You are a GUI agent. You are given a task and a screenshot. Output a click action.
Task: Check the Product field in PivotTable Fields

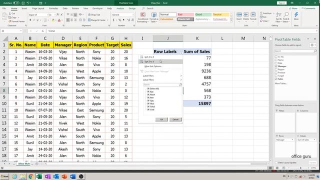click(x=276, y=72)
